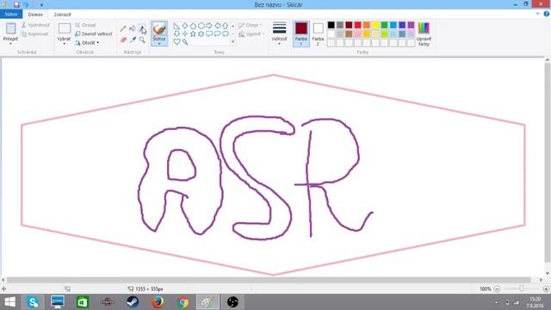Open the Windows Start button
The image size is (551, 310).
(x=9, y=302)
